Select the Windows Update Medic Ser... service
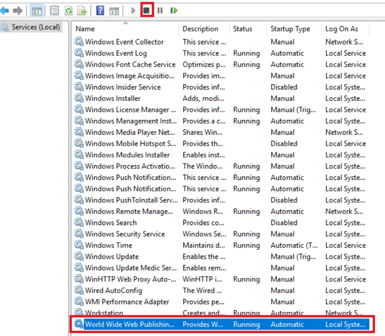385x336 pixels. [221, 268]
